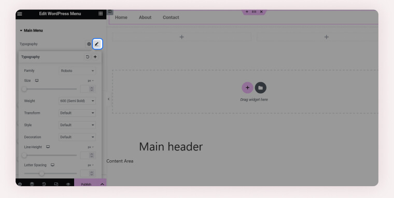Screen dimensions: 394x198
Task: Click the Line-Height slider handle
Action: (x=24, y=155)
